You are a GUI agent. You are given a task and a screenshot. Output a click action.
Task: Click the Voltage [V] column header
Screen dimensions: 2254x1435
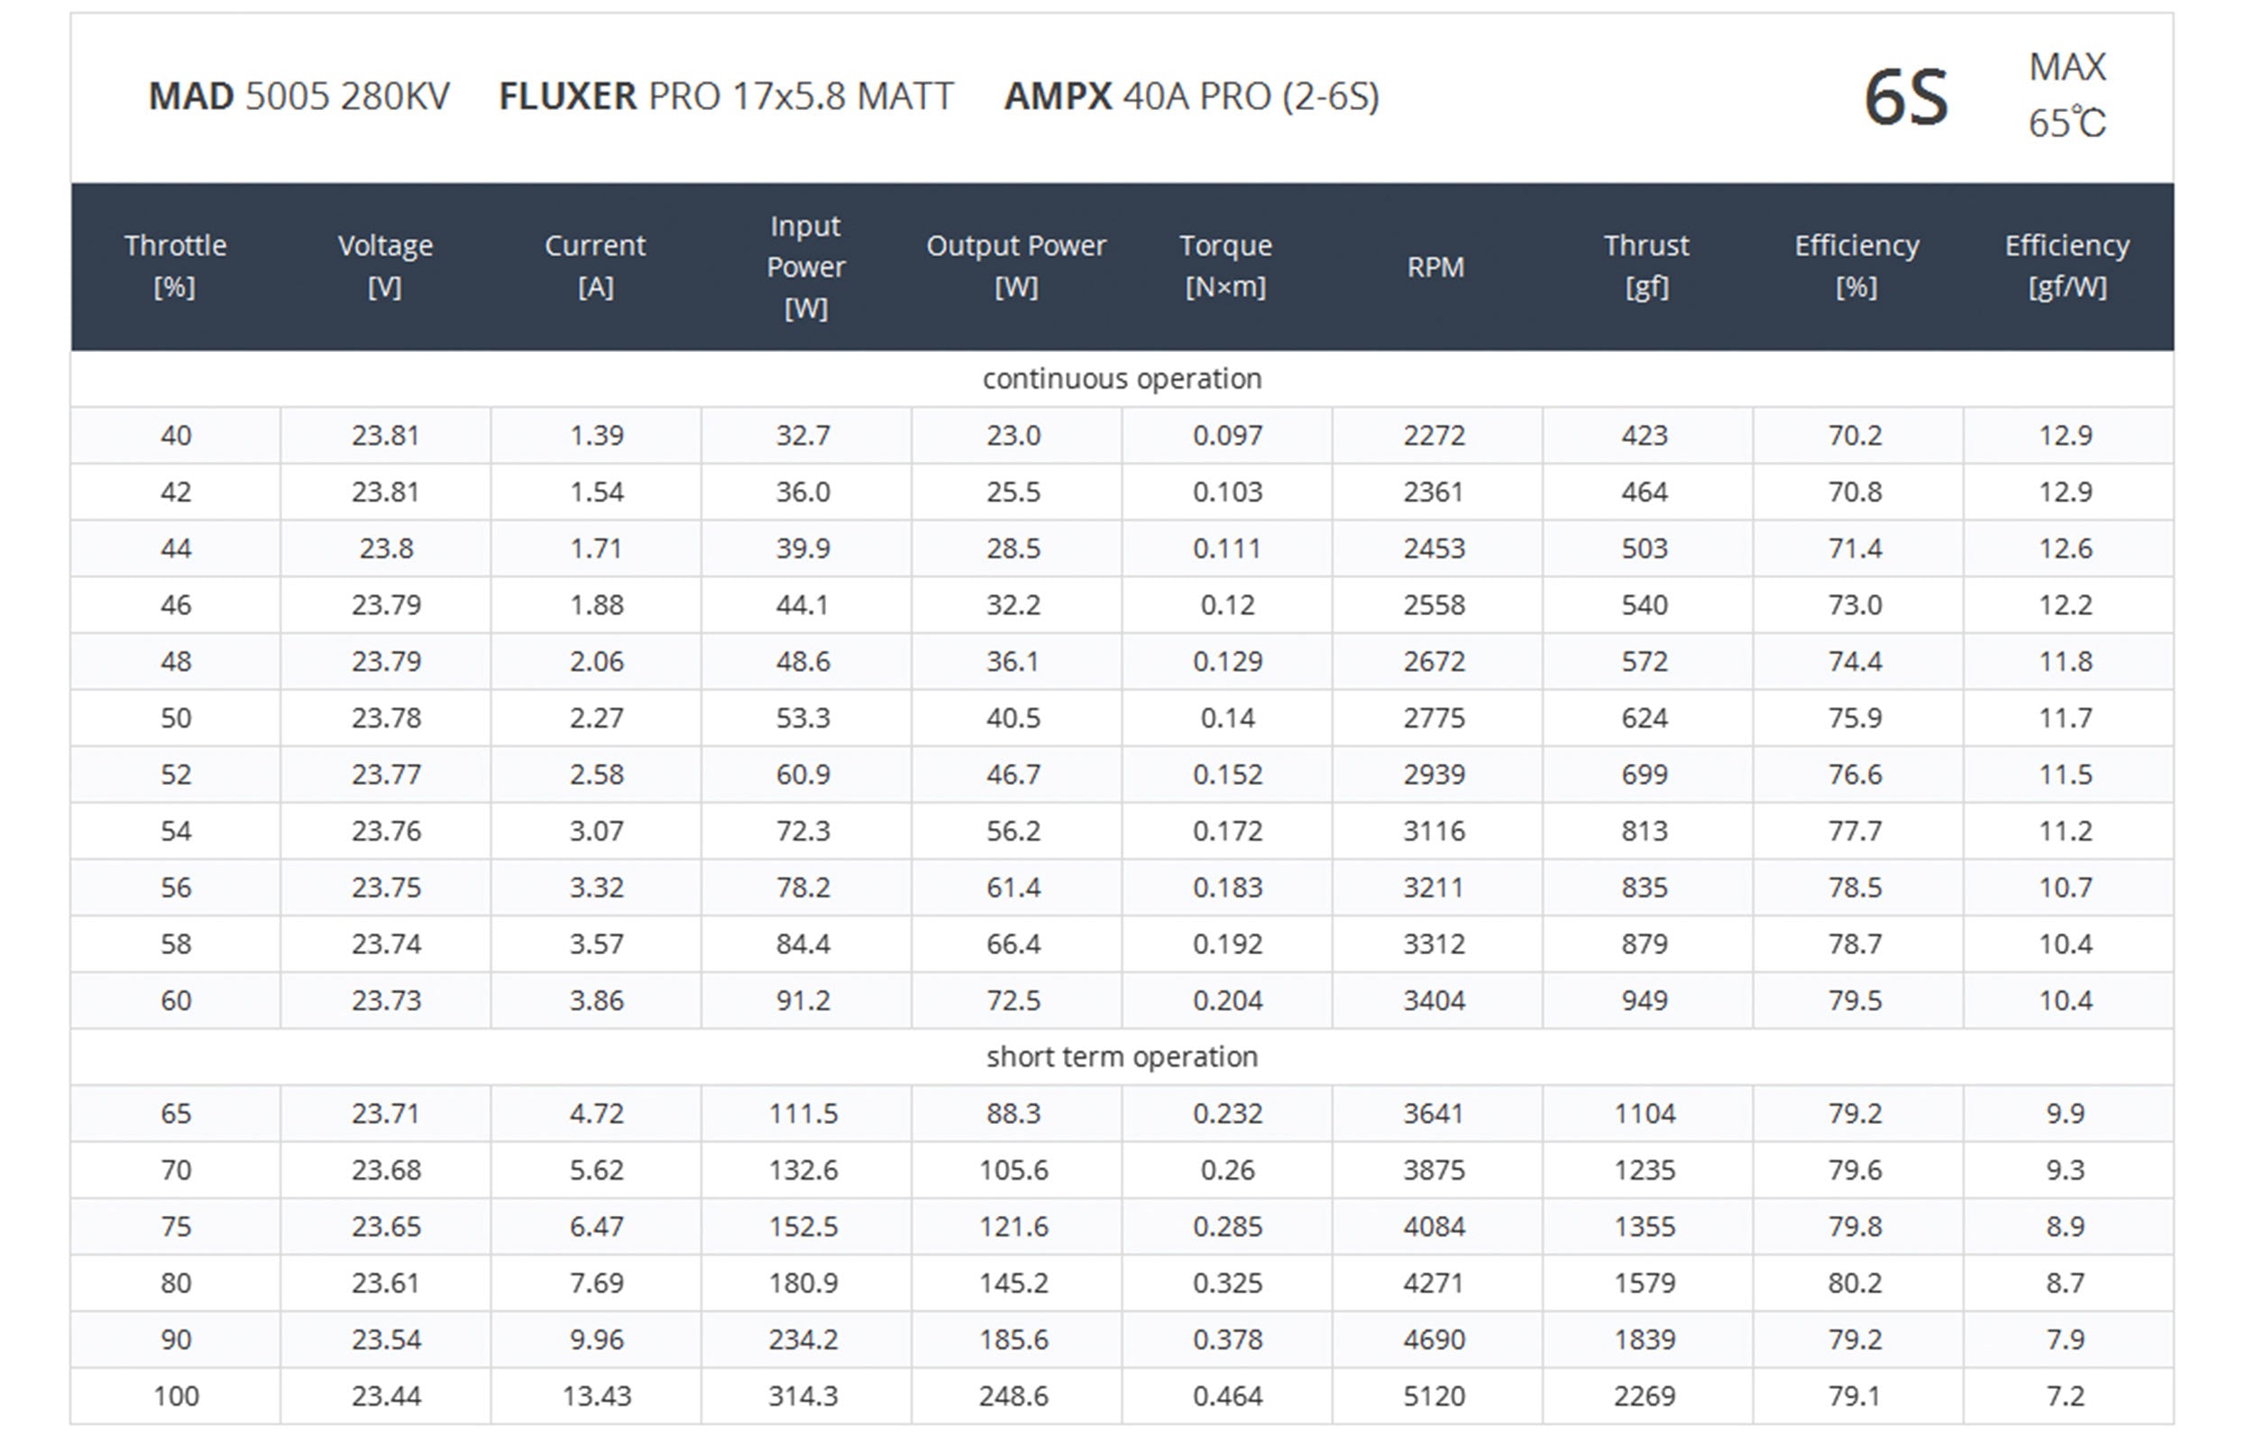point(385,266)
